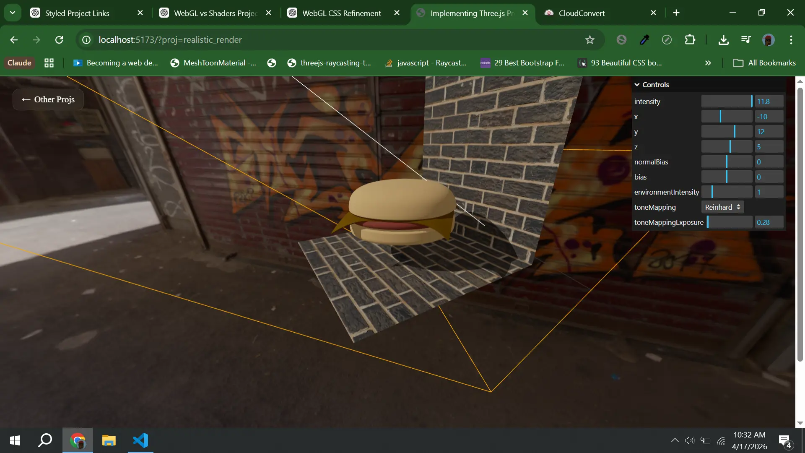The height and width of the screenshot is (453, 805).
Task: Switch to WebGL CSS Refinement tab
Action: (x=341, y=13)
